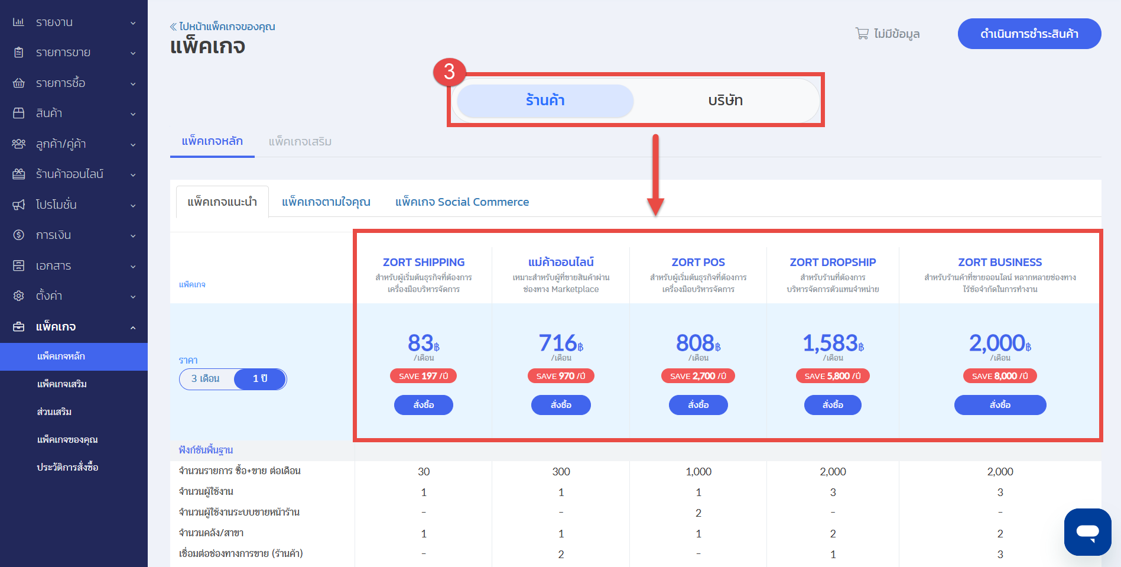
Task: Click the shopping cart icon at top
Action: point(862,34)
